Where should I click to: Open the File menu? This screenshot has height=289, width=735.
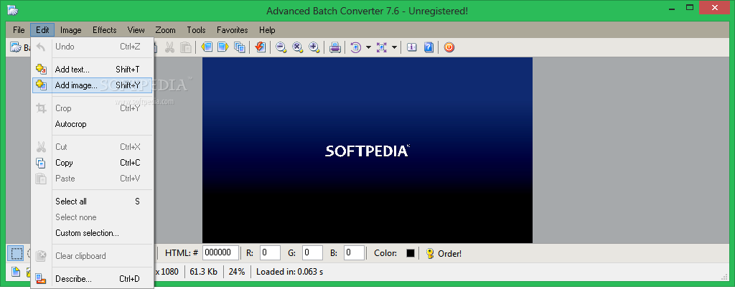coord(19,30)
